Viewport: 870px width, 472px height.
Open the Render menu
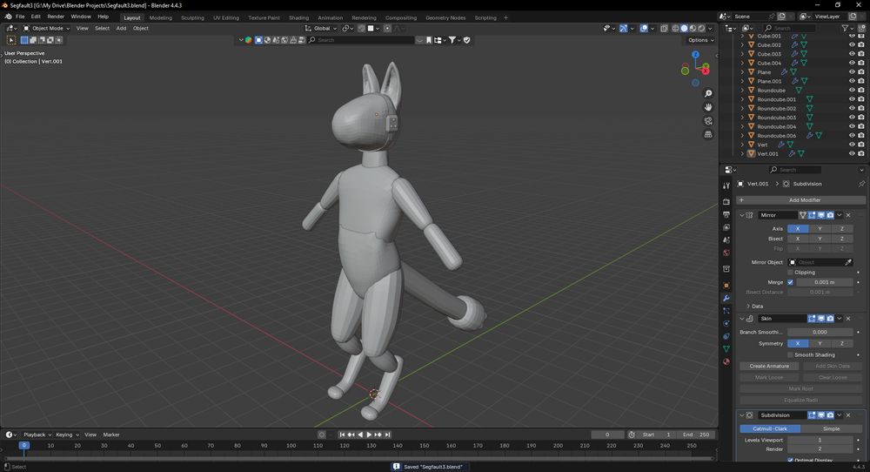click(x=56, y=17)
